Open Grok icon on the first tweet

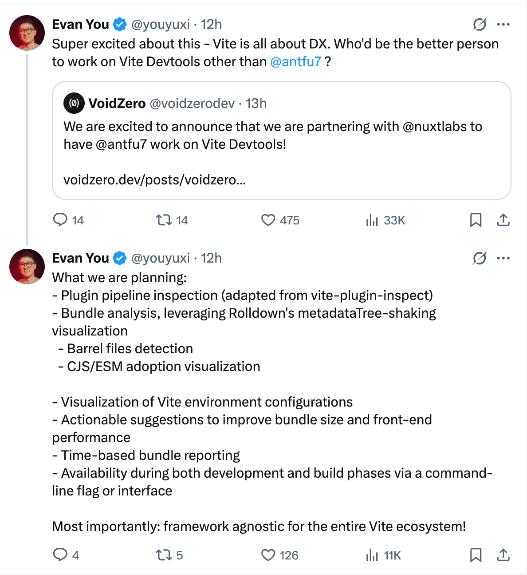(480, 24)
